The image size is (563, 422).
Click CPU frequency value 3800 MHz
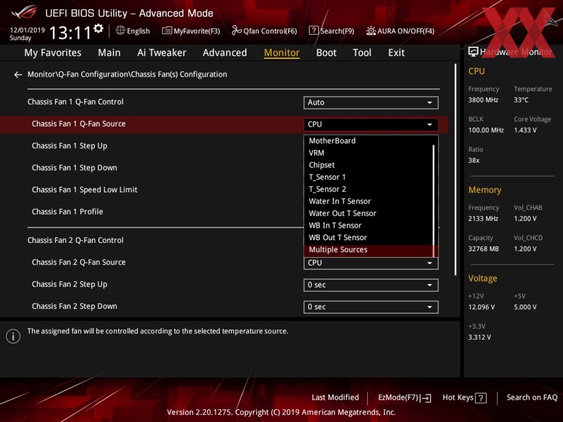483,100
